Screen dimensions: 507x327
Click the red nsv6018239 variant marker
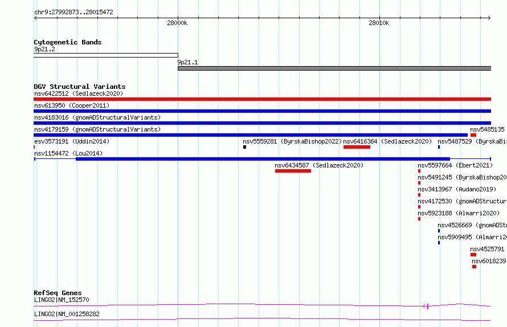point(474,267)
